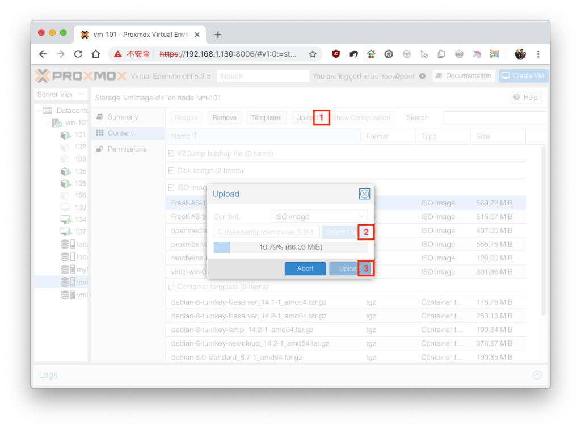Open the uBlock shield extension
Image resolution: width=581 pixels, height=429 pixels.
[336, 54]
